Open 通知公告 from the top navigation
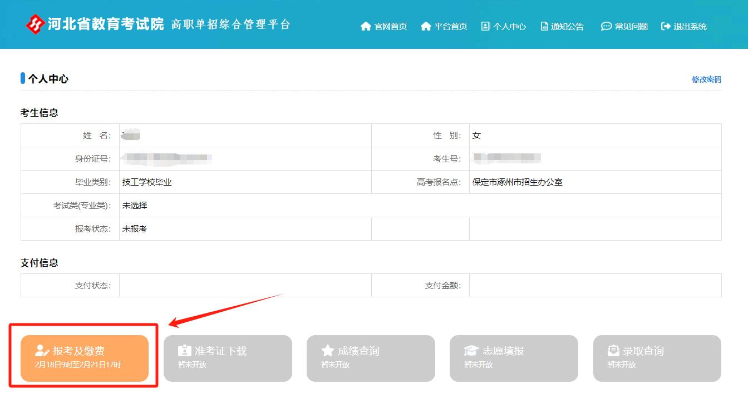 point(567,26)
